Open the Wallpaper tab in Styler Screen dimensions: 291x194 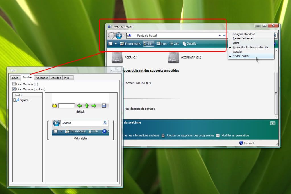(42, 78)
